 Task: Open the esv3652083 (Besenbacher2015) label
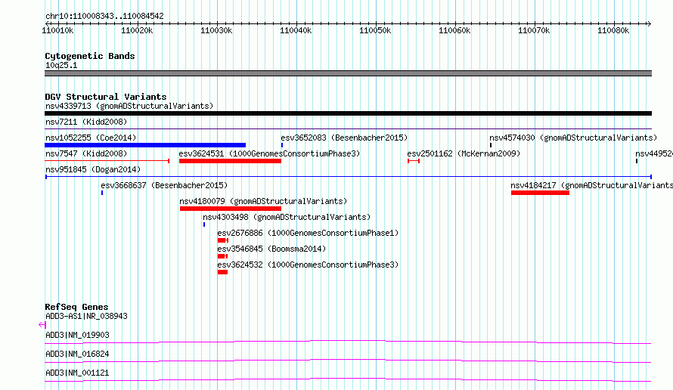tap(344, 138)
